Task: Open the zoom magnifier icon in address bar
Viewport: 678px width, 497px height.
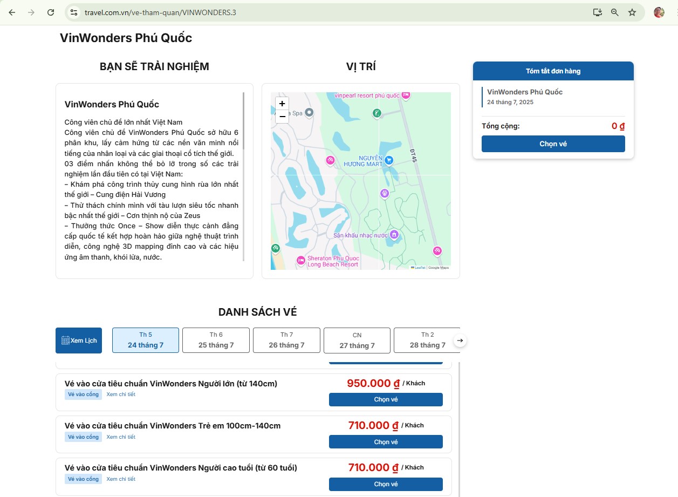Action: 614,12
